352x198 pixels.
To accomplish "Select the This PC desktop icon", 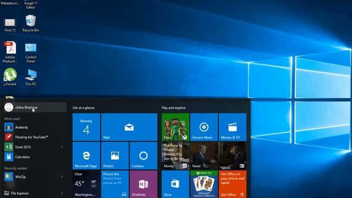I will pos(31,78).
